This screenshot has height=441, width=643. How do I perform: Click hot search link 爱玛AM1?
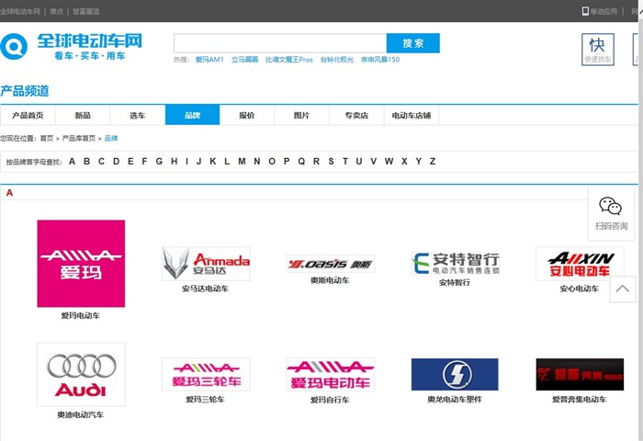click(209, 60)
